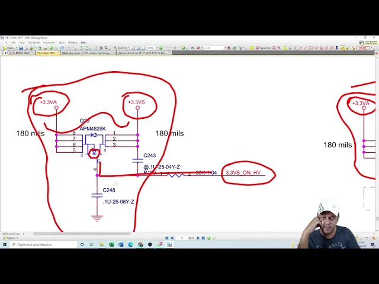This screenshot has width=379, height=284.
Task: Switch to the acer aspire document tab
Action: point(88,53)
